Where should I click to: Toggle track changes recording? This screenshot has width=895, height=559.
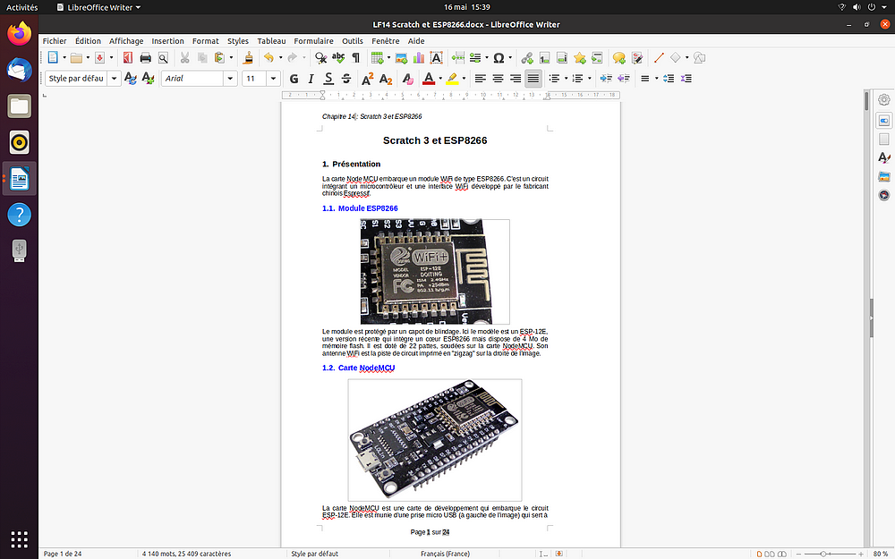637,57
